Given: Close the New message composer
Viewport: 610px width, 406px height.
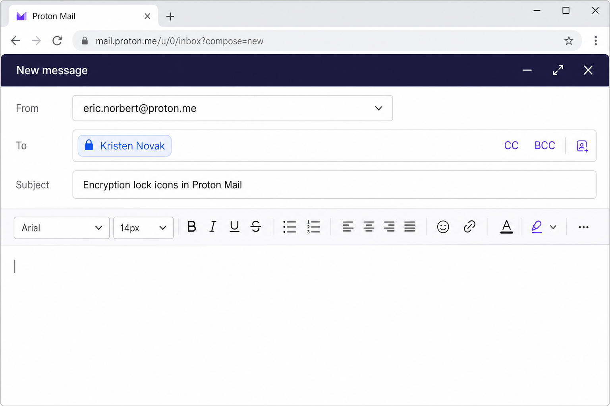Looking at the screenshot, I should pyautogui.click(x=588, y=70).
